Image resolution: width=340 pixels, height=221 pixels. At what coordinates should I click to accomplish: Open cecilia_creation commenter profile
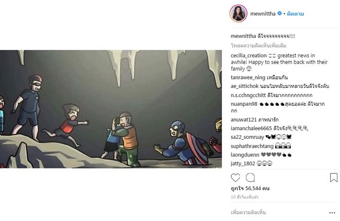tap(248, 56)
